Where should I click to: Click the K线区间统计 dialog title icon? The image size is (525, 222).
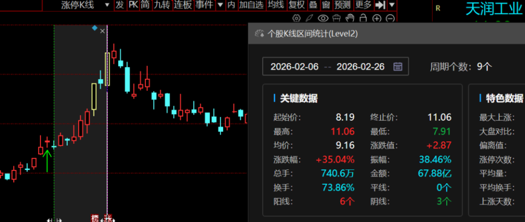click(259, 33)
